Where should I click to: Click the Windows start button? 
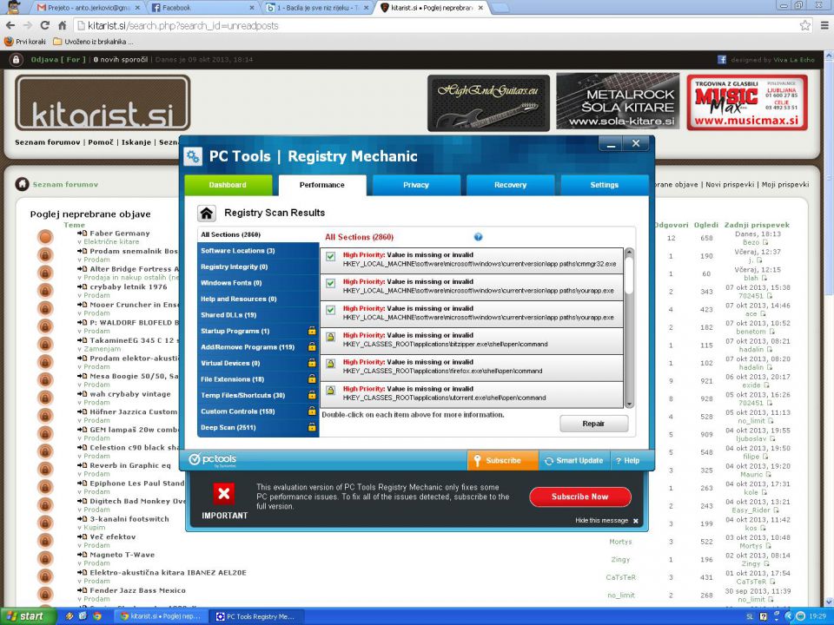point(27,616)
